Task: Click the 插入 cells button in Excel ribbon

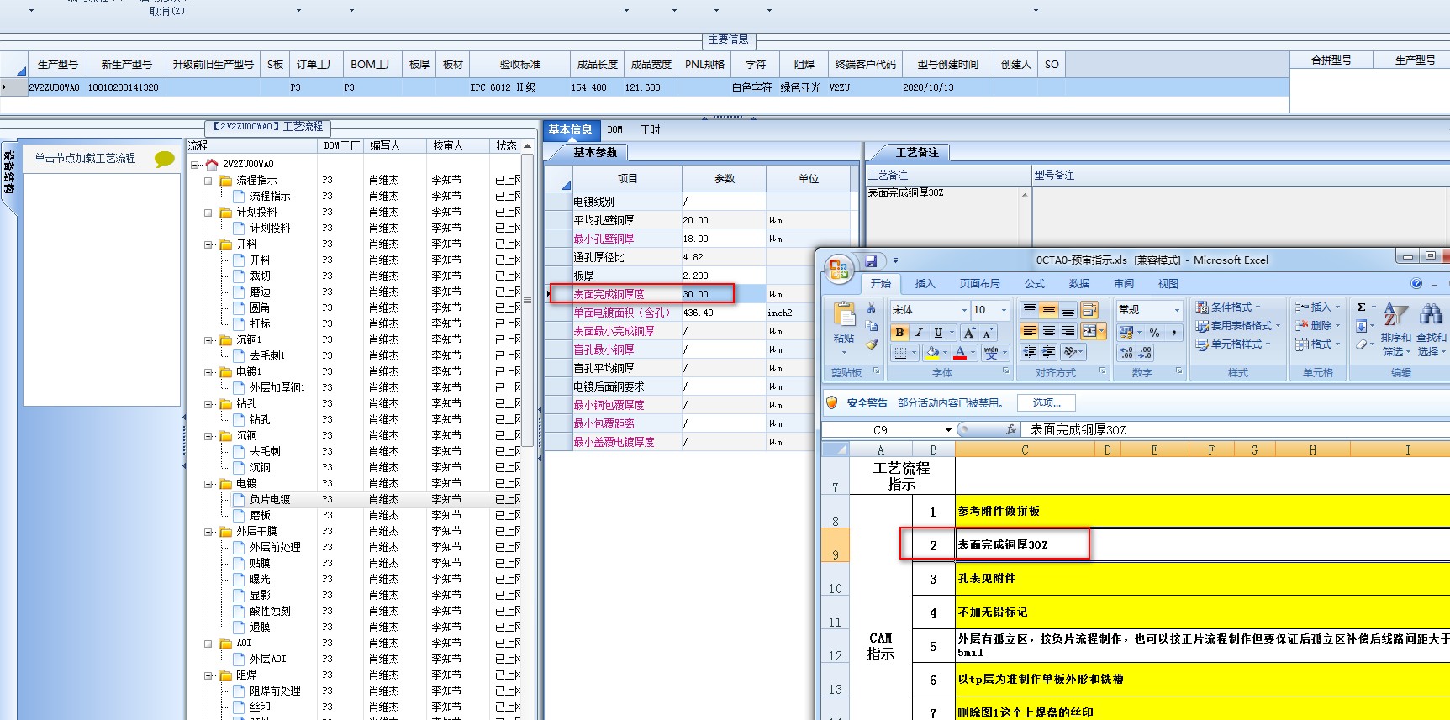Action: (x=1317, y=307)
